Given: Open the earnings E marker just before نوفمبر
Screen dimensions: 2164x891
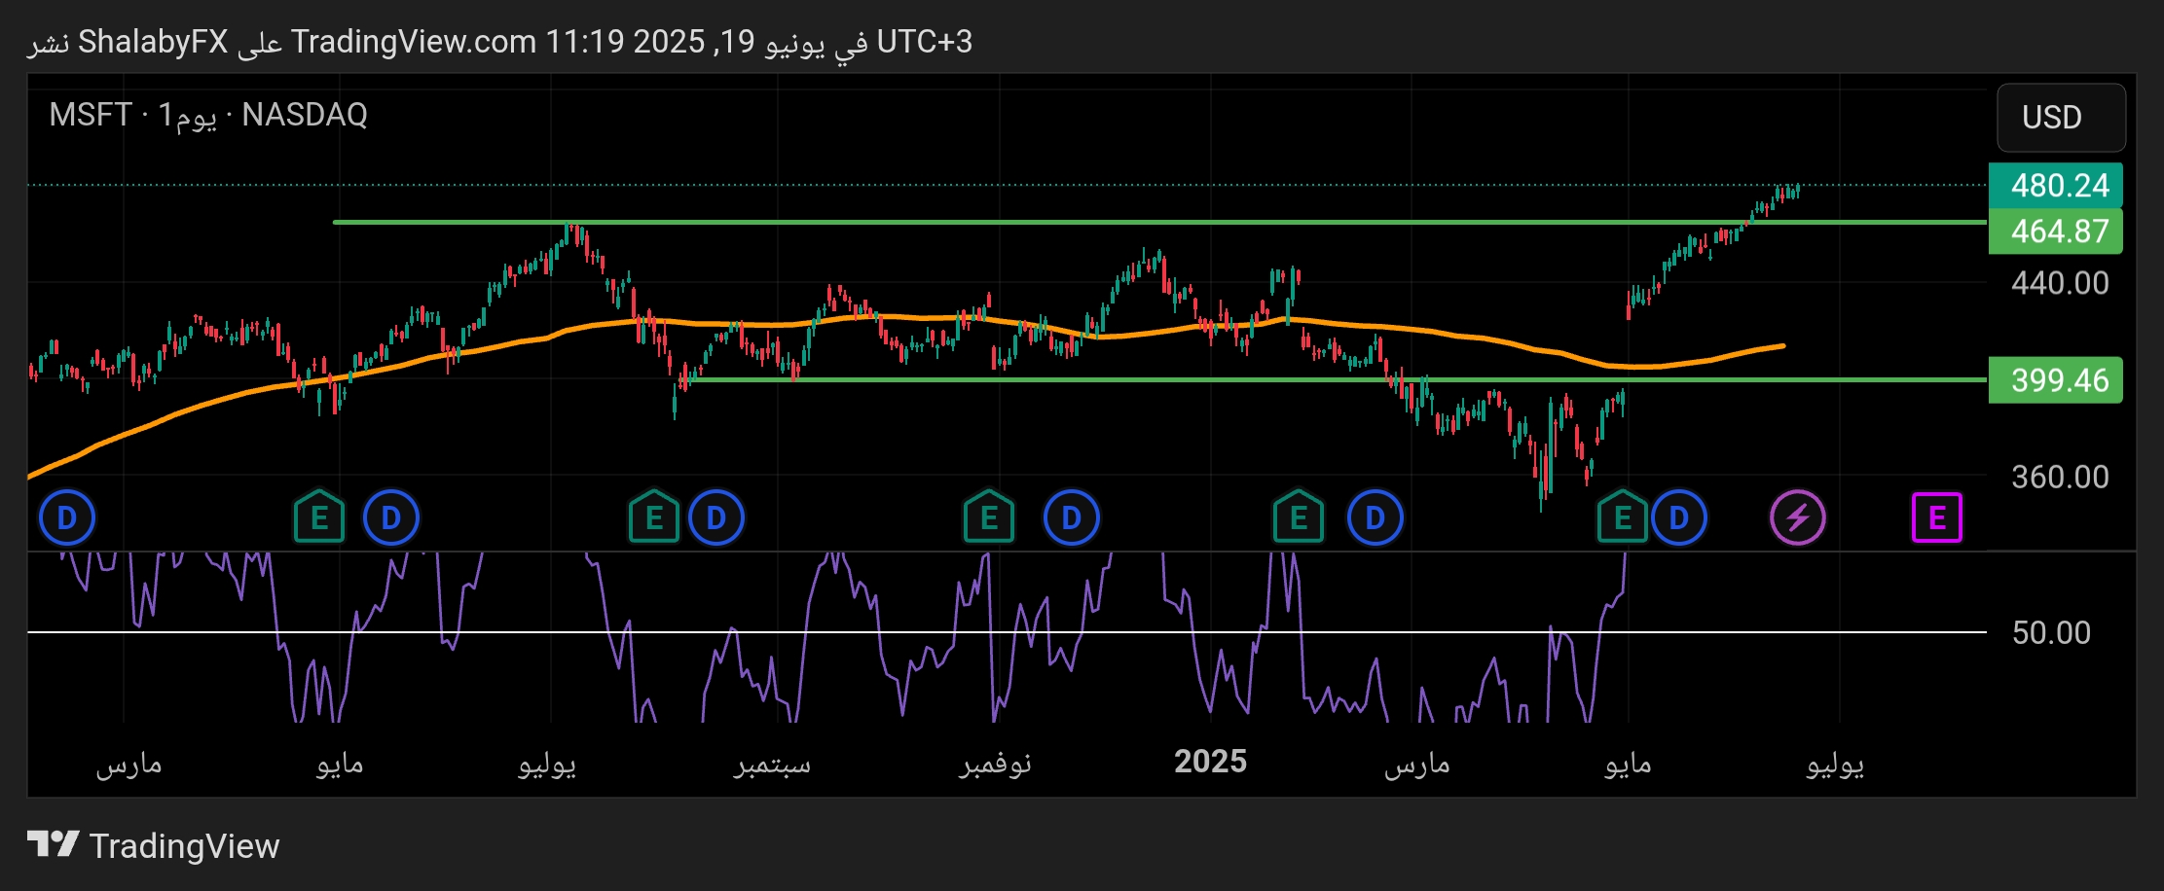Looking at the screenshot, I should 989,517.
